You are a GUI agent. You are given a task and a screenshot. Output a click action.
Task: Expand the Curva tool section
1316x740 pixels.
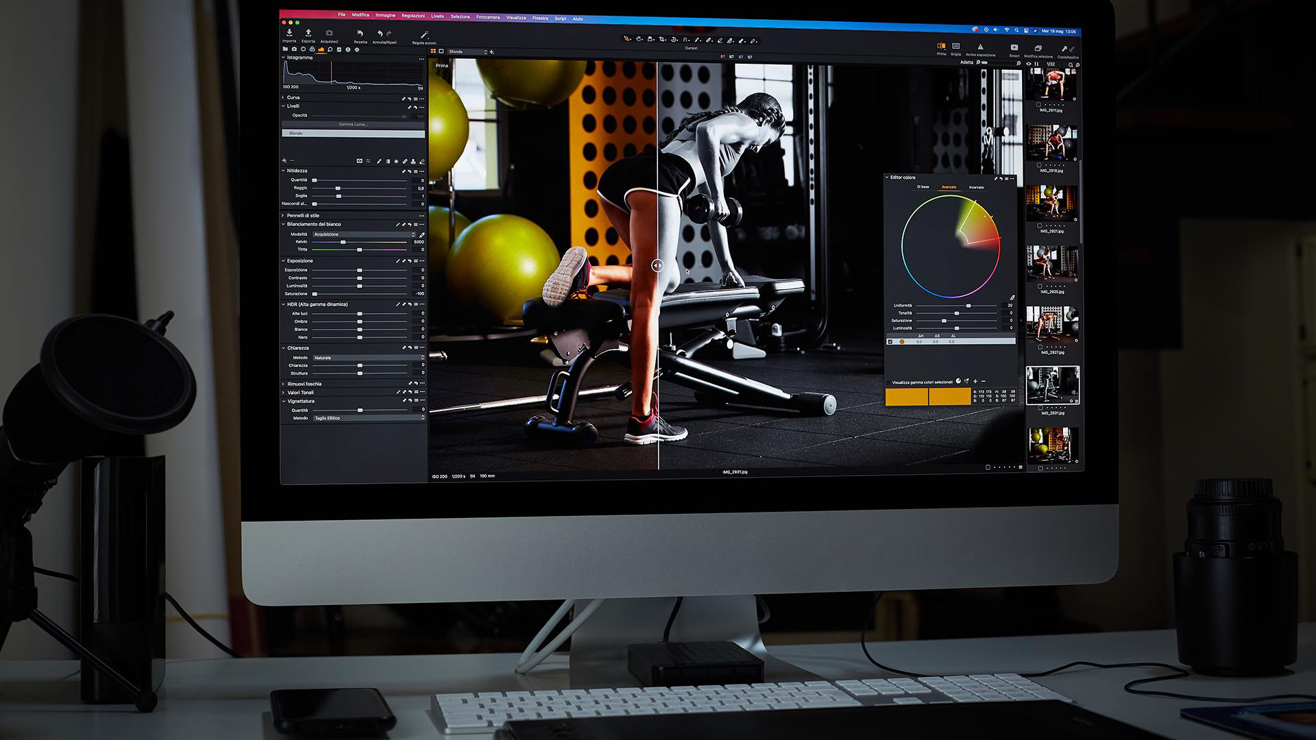(283, 97)
